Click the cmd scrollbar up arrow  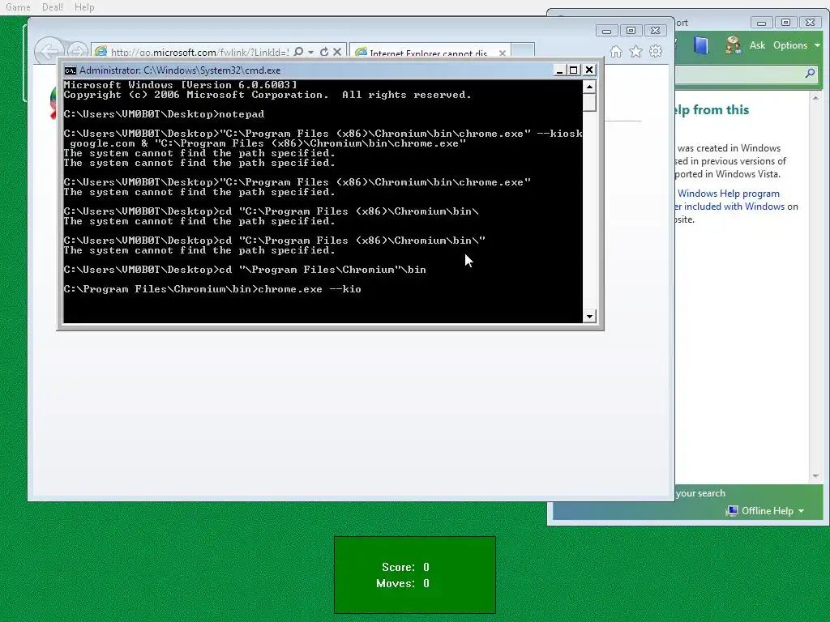coord(589,86)
